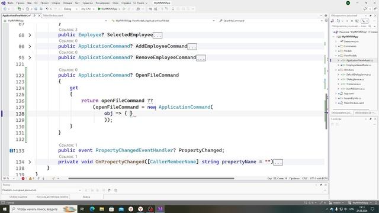
Task: Click the collapsed ellipsis box after propertyName
Action: pos(278,162)
